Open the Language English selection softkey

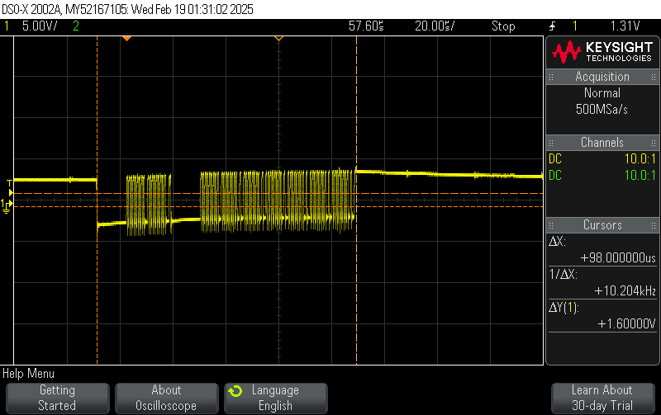[x=275, y=398]
